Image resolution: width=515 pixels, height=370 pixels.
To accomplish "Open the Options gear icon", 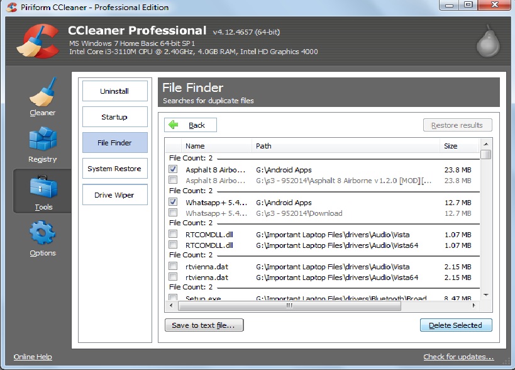I will click(x=42, y=233).
